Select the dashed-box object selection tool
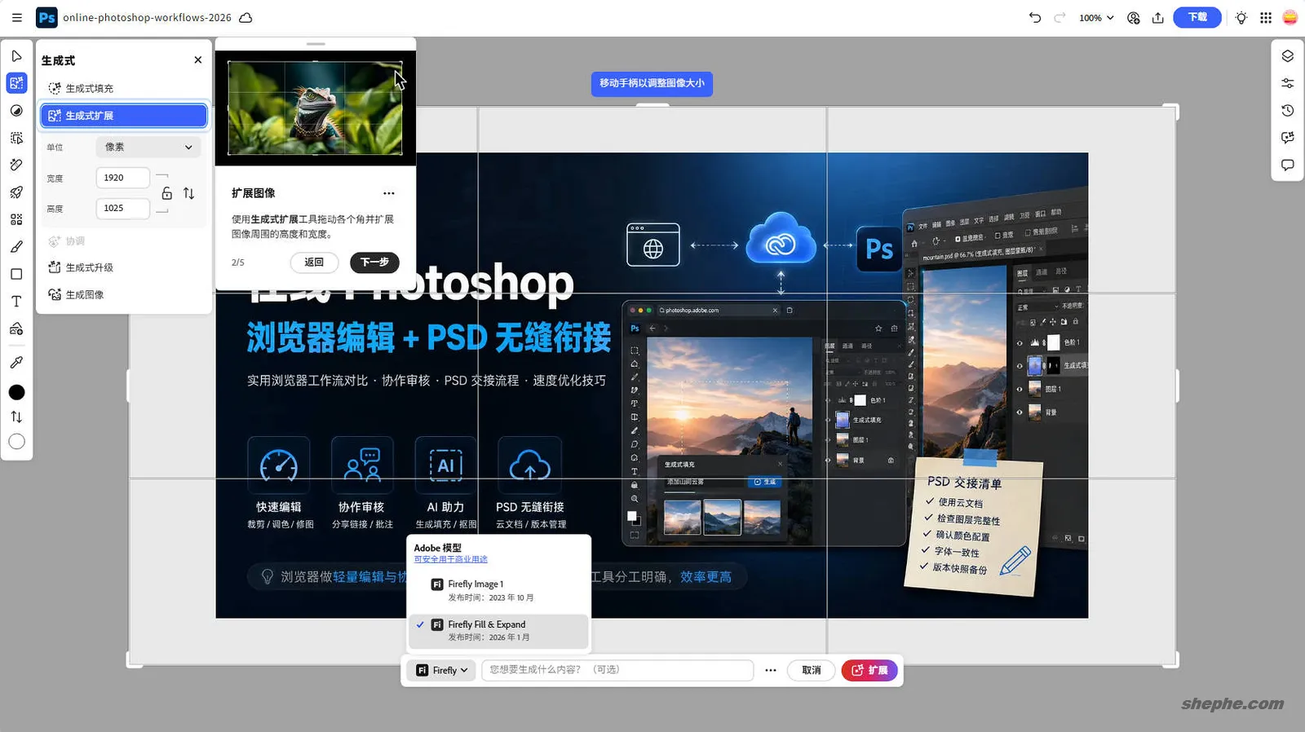Screen dimensions: 1305x732 16,138
